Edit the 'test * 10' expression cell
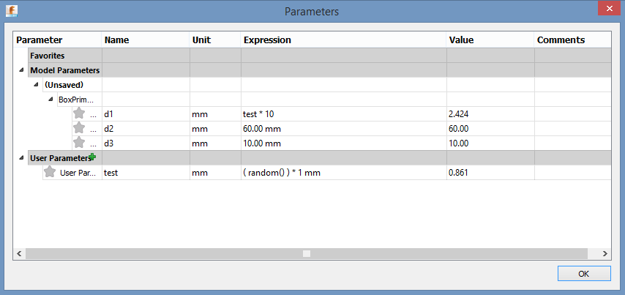This screenshot has width=625, height=295. [343, 114]
